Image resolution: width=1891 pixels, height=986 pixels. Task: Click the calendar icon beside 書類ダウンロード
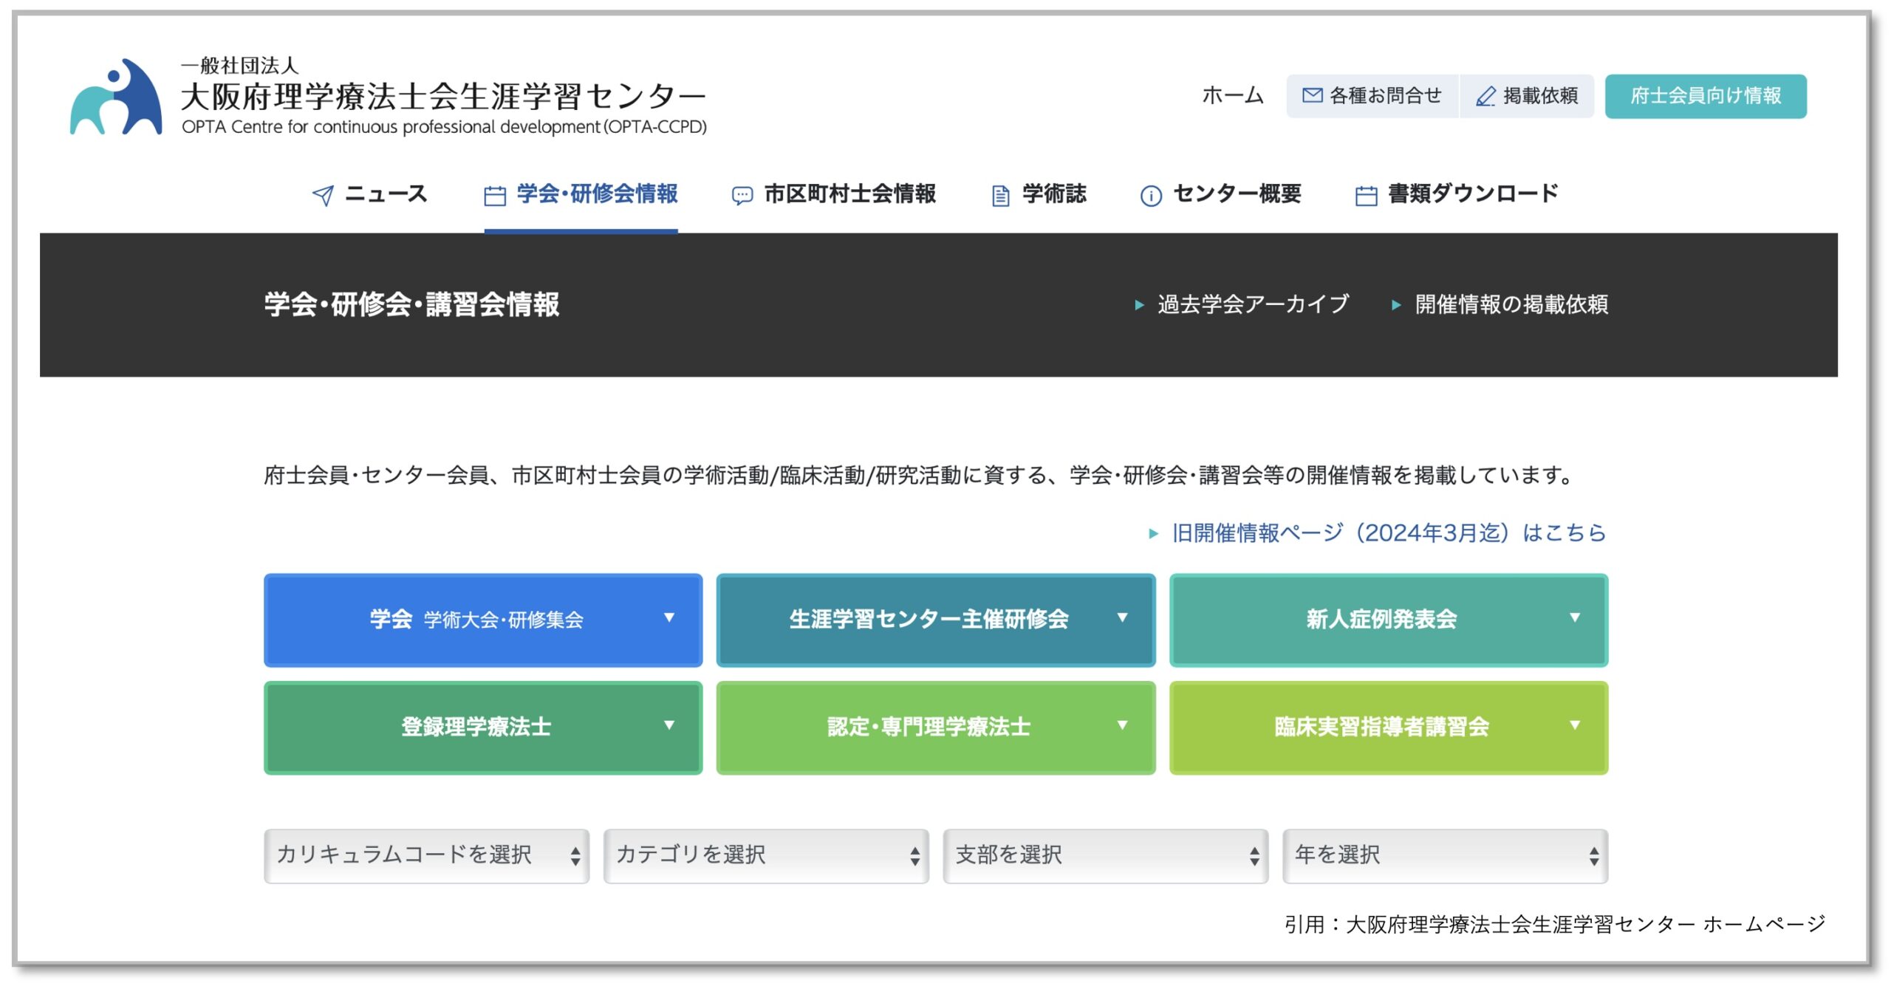1366,196
